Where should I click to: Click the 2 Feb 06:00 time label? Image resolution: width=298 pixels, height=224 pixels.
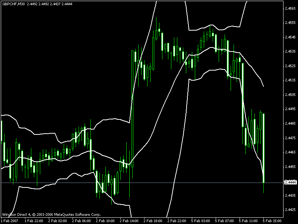pos(81,221)
